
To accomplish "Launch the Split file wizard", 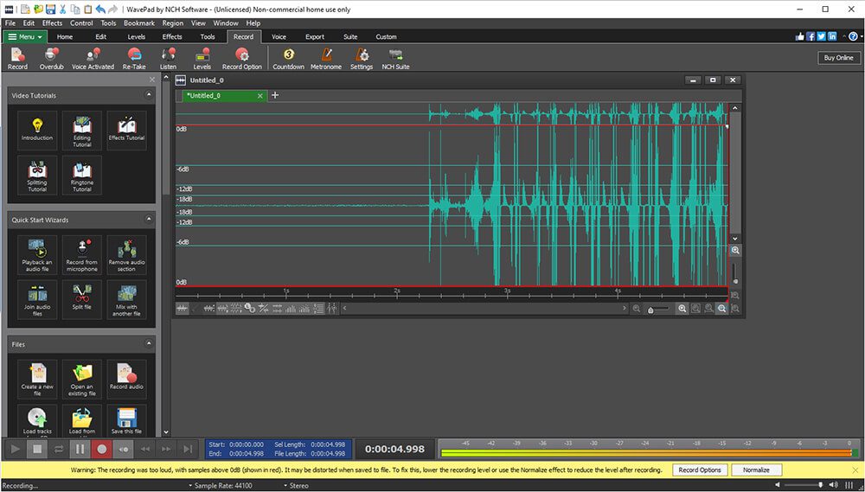I will [81, 299].
